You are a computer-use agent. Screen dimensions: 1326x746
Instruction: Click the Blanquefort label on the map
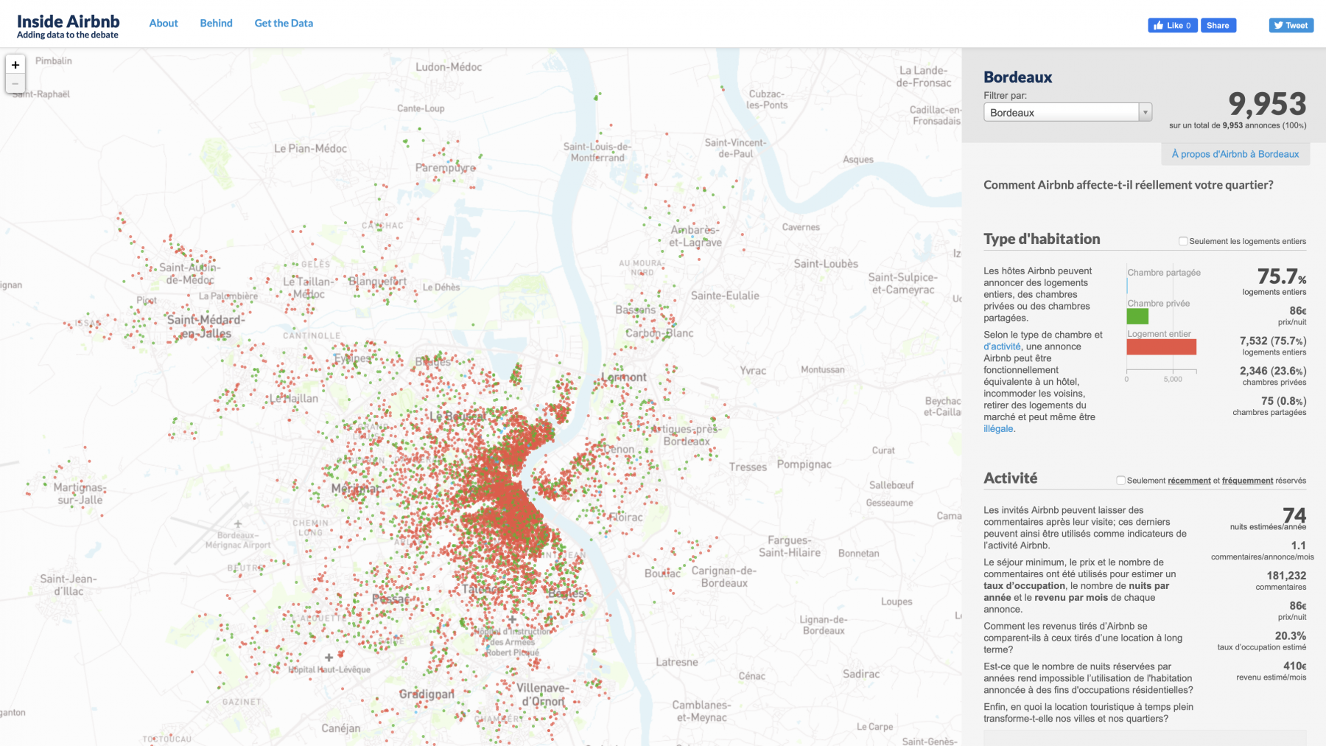point(377,281)
